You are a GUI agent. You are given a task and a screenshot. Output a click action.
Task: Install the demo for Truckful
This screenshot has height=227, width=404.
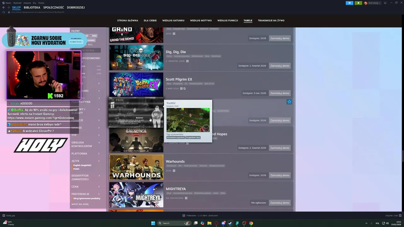[280, 120]
